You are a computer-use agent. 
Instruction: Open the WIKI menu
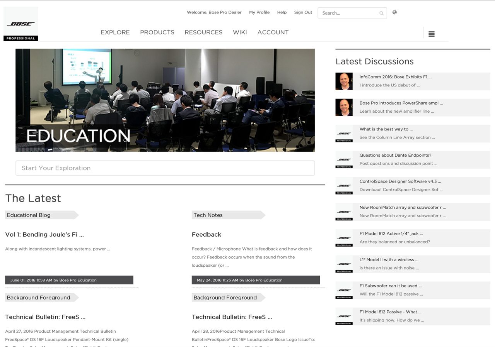click(x=240, y=32)
